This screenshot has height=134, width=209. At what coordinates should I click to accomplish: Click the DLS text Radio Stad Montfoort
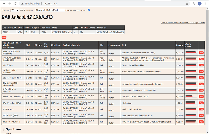point(132,109)
